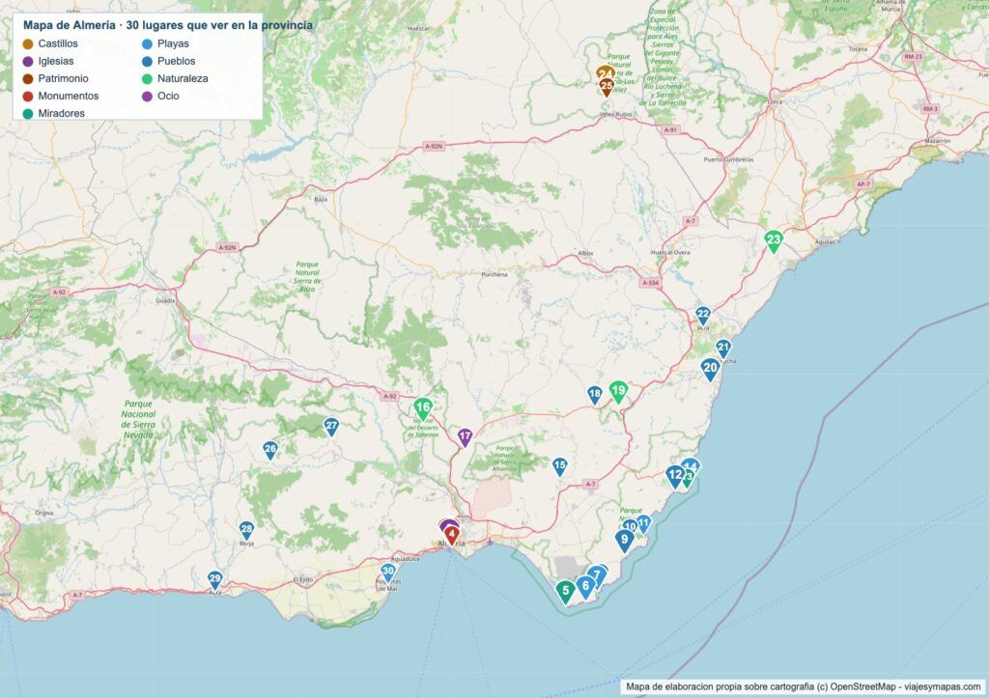Click the 'Playas' legend label

pyautogui.click(x=174, y=43)
